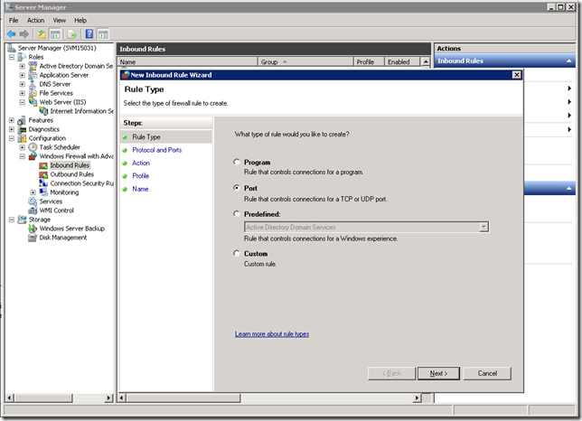Viewport: 582px width, 421px height.
Task: Collapse Inbound Rules actions section arrow
Action: (x=568, y=61)
